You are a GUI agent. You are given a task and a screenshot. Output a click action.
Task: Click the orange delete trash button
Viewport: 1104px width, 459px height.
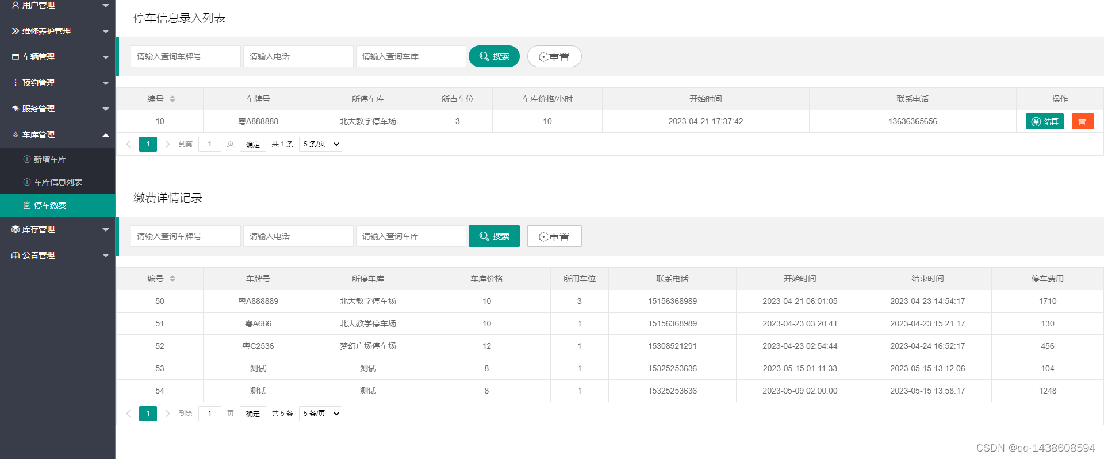click(1083, 121)
